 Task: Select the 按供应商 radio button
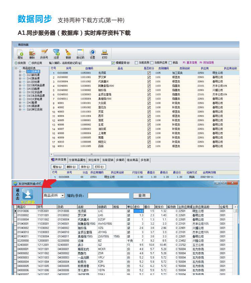click(x=30, y=63)
